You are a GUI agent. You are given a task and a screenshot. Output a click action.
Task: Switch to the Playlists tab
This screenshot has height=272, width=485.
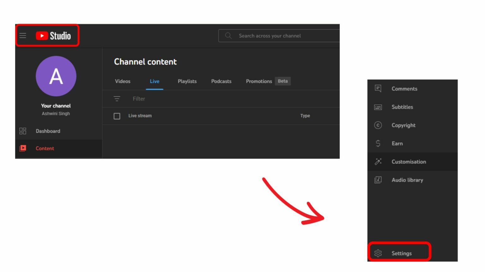187,81
